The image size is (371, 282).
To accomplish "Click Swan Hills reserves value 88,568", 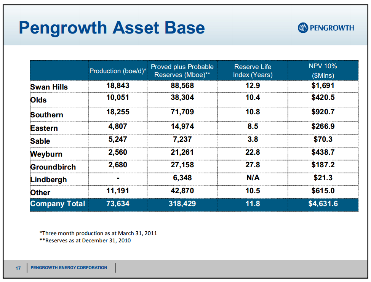I will (182, 85).
